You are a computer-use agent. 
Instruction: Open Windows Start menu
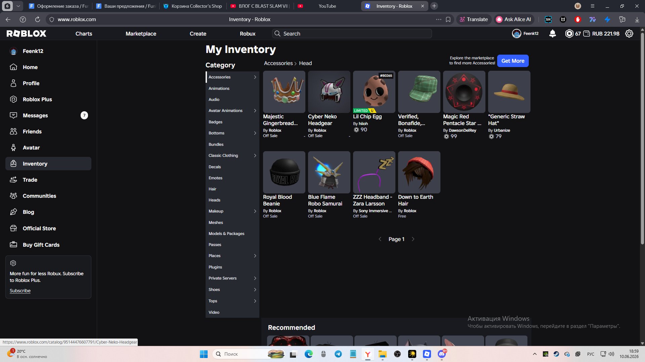204,354
